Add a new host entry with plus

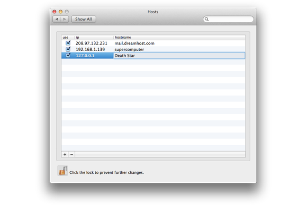(65, 154)
